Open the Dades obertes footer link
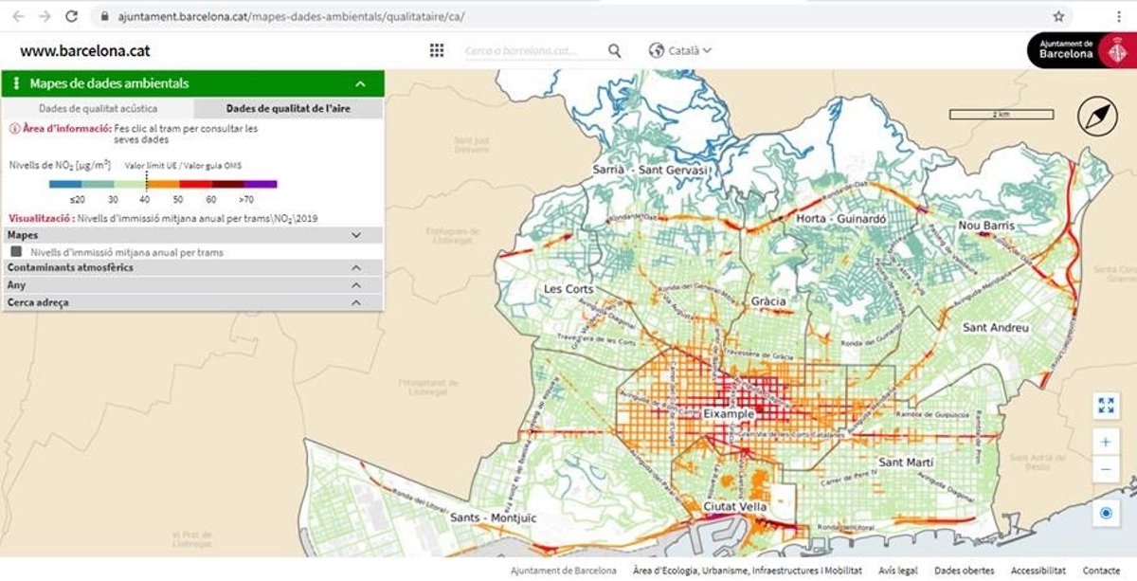This screenshot has width=1137, height=581. [965, 571]
